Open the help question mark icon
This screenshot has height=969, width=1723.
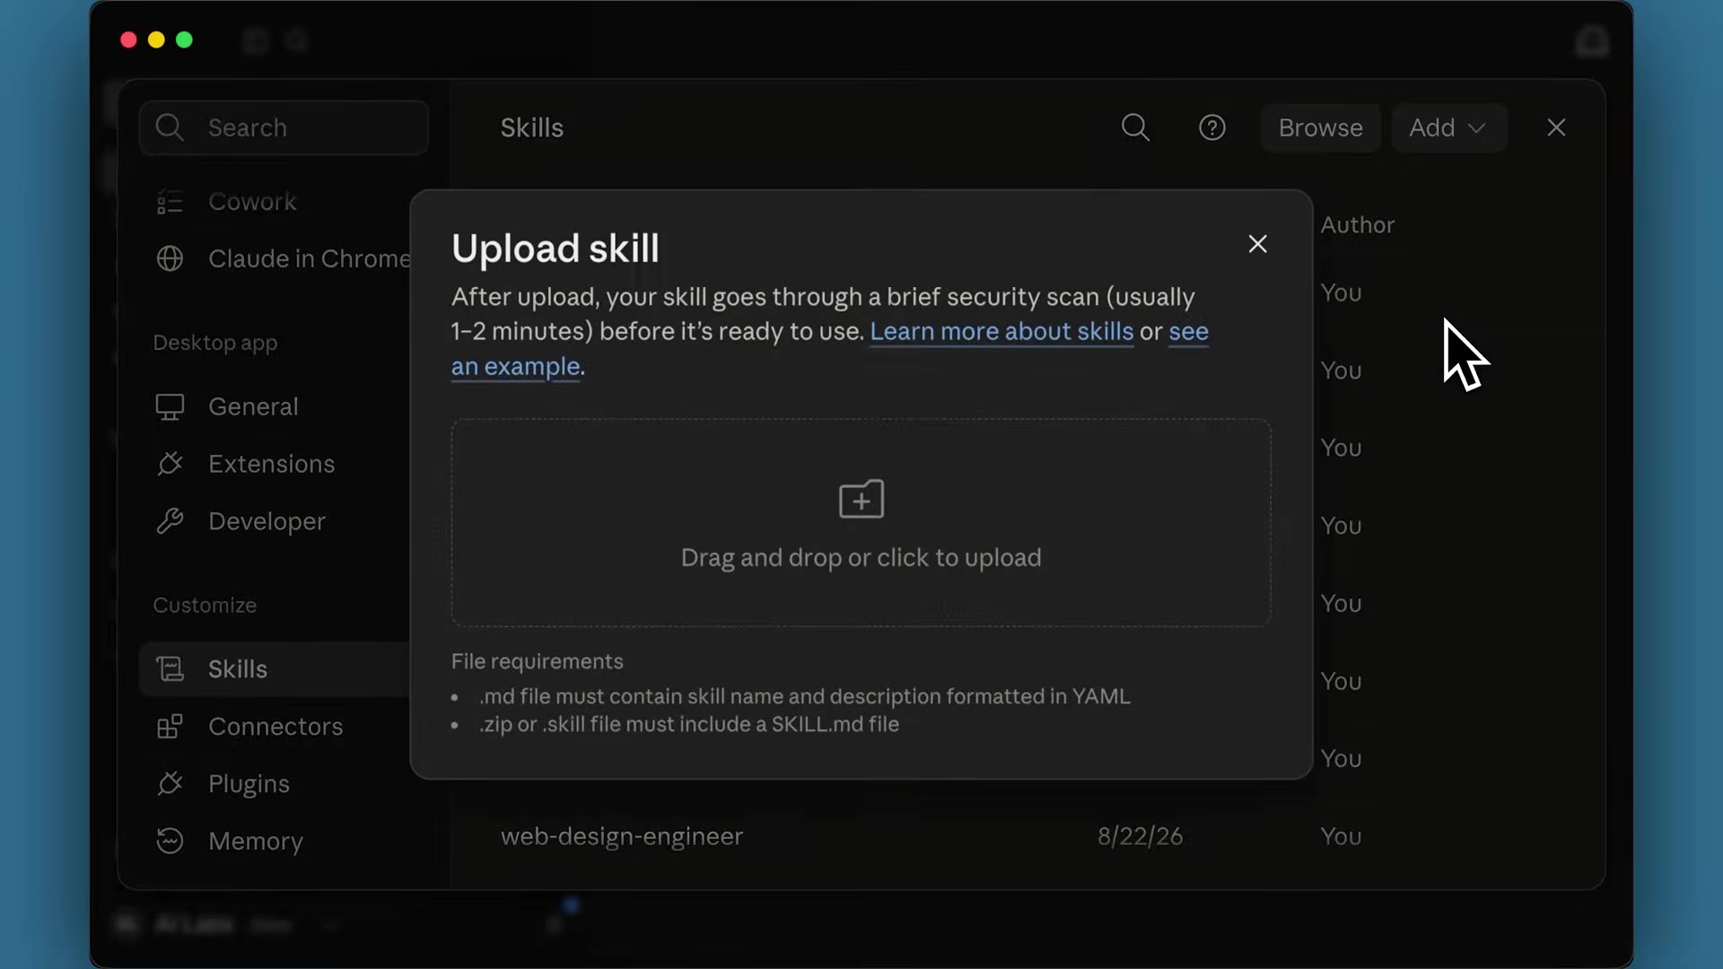click(x=1212, y=127)
